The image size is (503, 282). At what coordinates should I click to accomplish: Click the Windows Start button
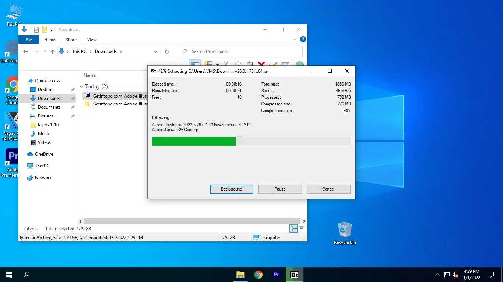[8, 275]
